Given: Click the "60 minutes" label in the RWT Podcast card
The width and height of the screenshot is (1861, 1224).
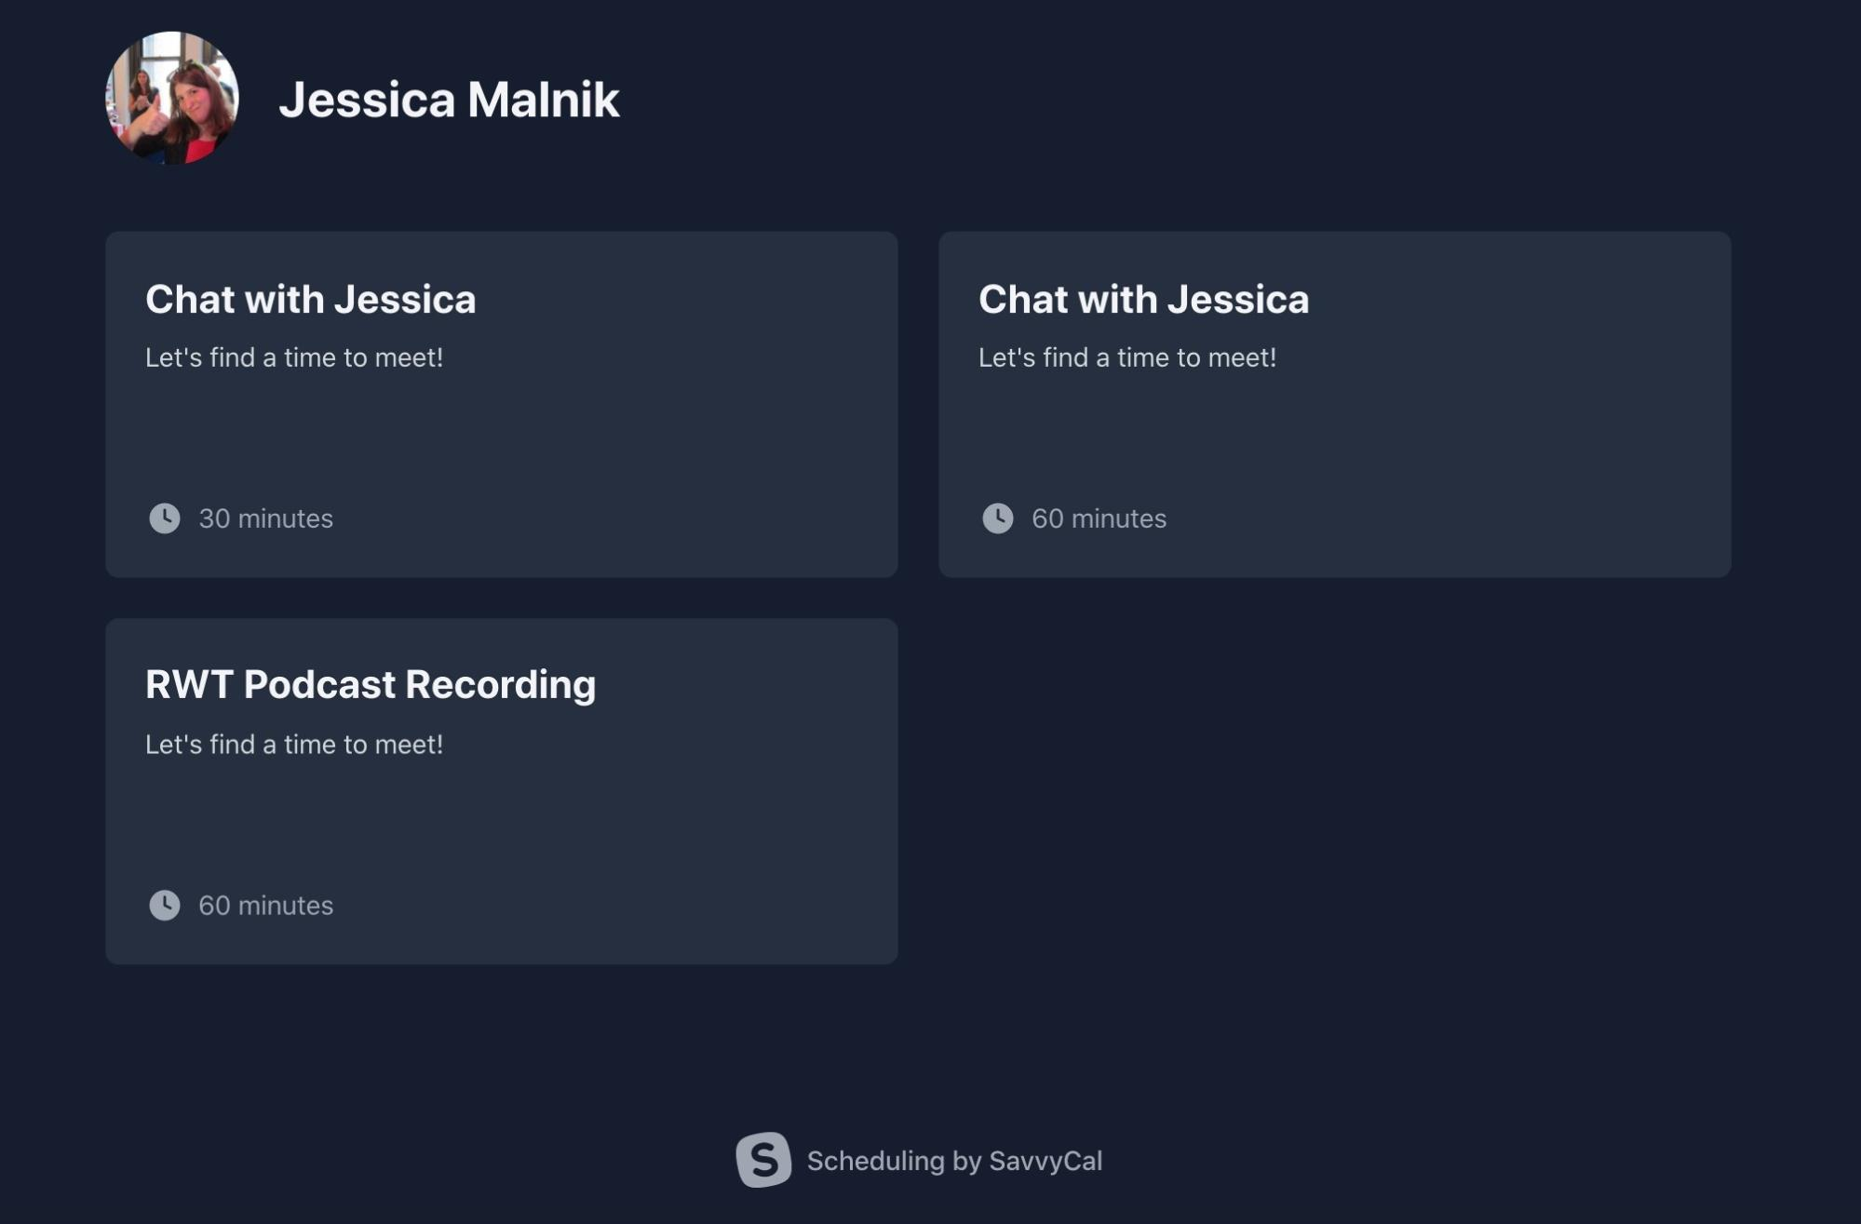Looking at the screenshot, I should [x=265, y=906].
